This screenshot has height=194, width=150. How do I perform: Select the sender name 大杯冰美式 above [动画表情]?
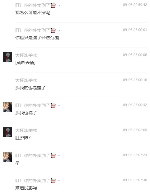[26, 56]
